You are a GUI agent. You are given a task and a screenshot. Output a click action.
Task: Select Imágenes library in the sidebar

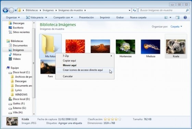(x=16, y=50)
